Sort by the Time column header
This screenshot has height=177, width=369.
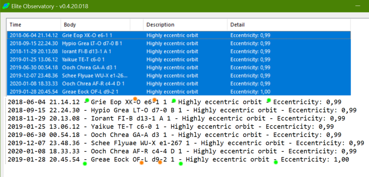click(34, 25)
